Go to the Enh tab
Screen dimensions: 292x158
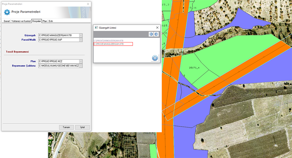tap(51, 21)
